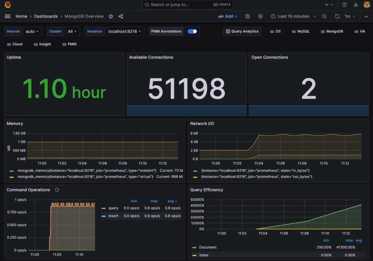Open the user profile avatar
The height and width of the screenshot is (261, 373).
click(367, 4)
